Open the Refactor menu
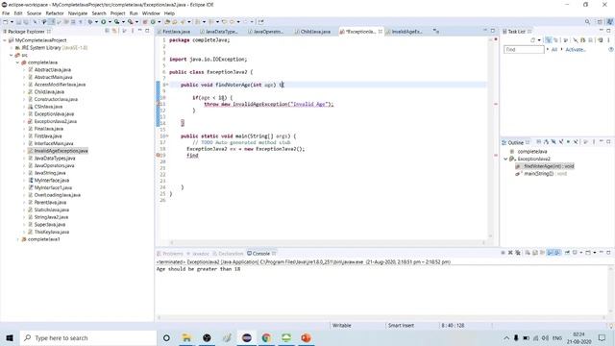This screenshot has width=615, height=346. pyautogui.click(x=55, y=13)
